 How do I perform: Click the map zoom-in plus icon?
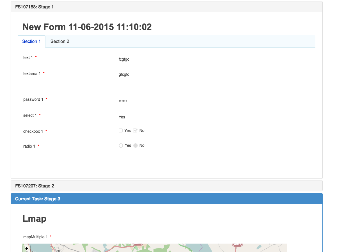click(27, 248)
